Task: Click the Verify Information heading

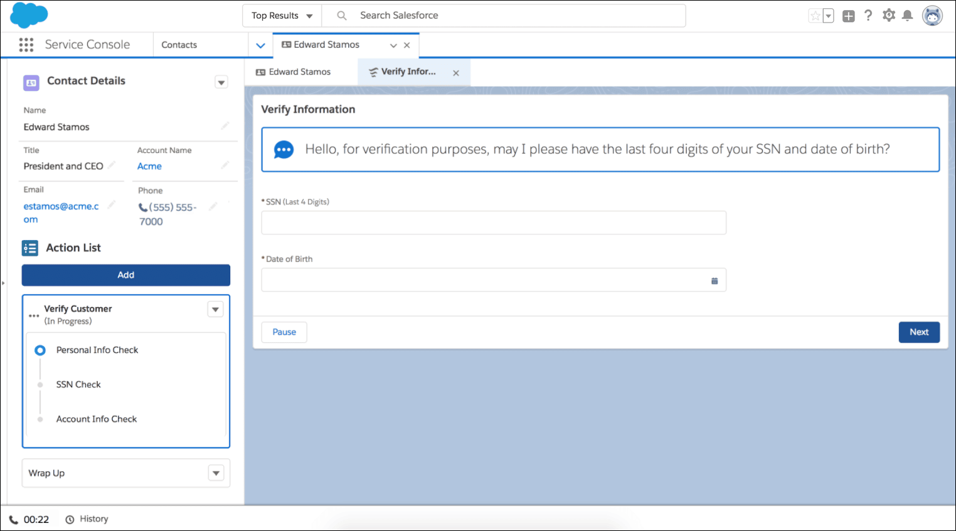Action: click(308, 110)
